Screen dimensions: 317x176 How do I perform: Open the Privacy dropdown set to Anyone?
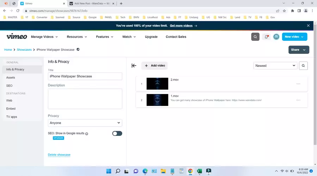(x=85, y=123)
